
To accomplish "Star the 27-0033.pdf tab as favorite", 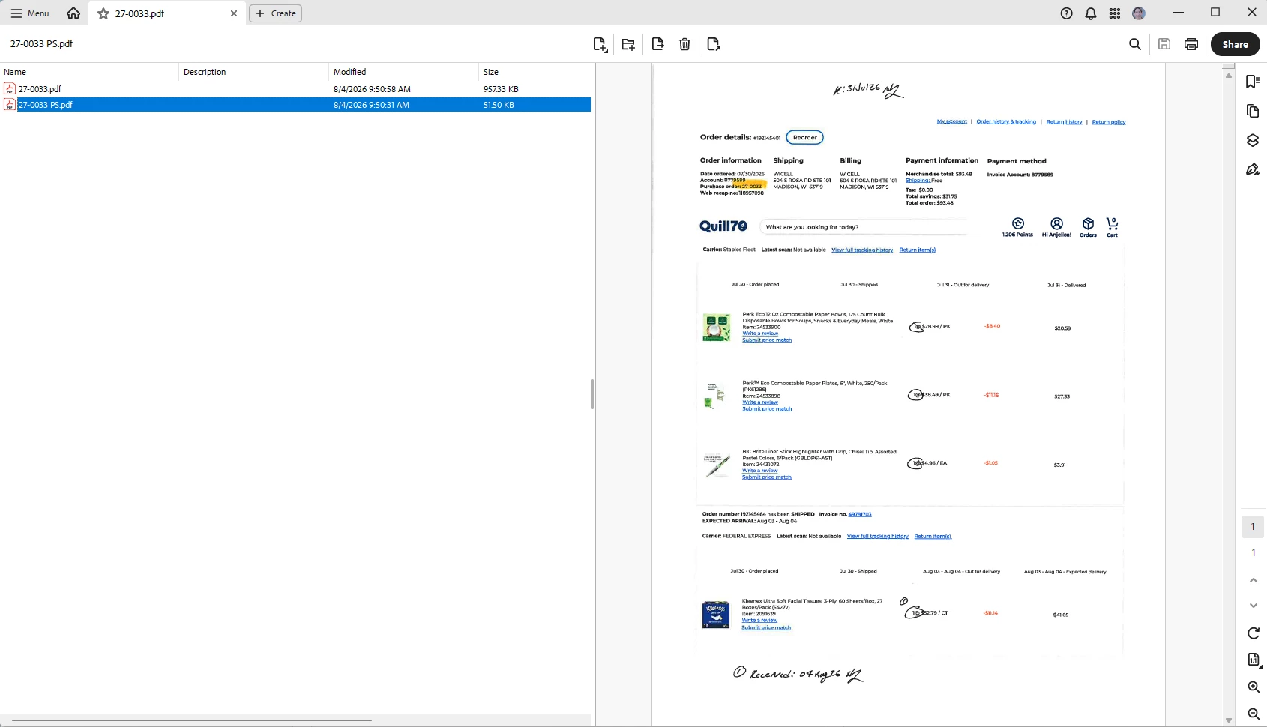I will click(x=103, y=13).
